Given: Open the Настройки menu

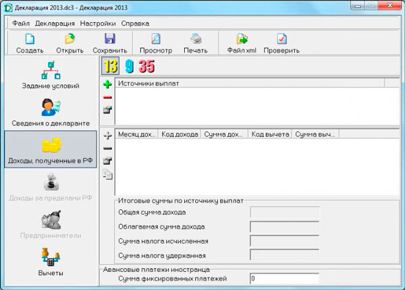Looking at the screenshot, I should [x=98, y=24].
